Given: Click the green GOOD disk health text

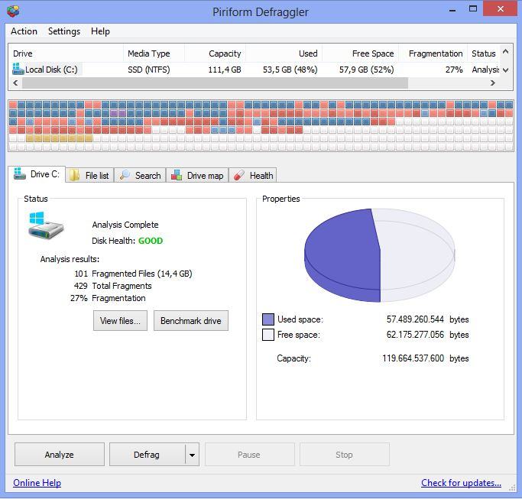Looking at the screenshot, I should 151,241.
